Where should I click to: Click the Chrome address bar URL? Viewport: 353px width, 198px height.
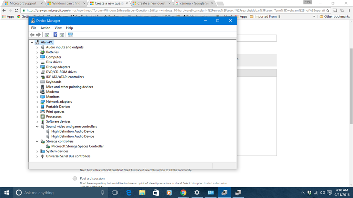point(175,10)
